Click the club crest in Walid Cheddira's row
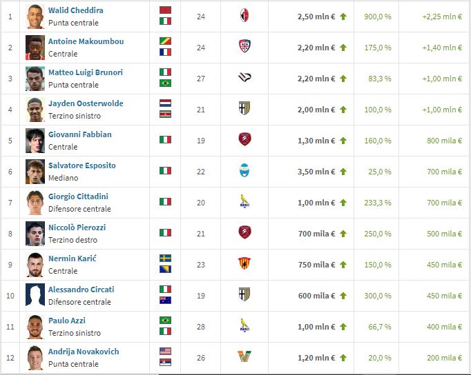 244,16
